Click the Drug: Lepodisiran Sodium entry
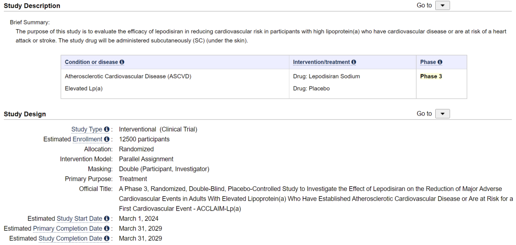This screenshot has width=516, height=245. [x=326, y=76]
